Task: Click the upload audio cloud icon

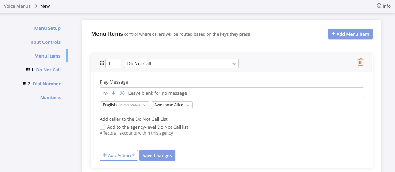Action: point(105,93)
